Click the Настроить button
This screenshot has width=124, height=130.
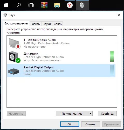(x=16, y=114)
